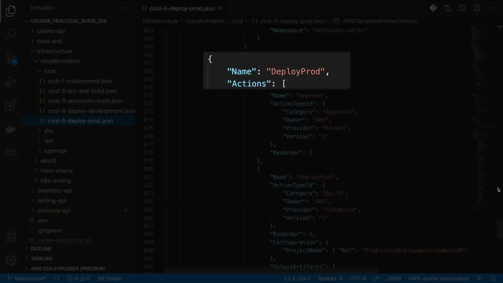Screen dimensions: 503x283
Task: Open the Source Control view
Action: [x=11, y=58]
